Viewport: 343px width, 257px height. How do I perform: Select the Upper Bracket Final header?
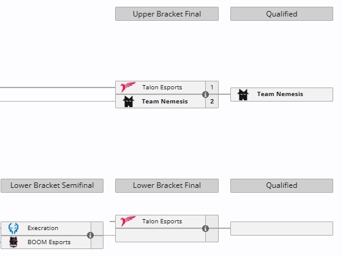pyautogui.click(x=167, y=14)
